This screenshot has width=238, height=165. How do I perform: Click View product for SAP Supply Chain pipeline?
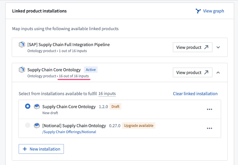point(193,47)
